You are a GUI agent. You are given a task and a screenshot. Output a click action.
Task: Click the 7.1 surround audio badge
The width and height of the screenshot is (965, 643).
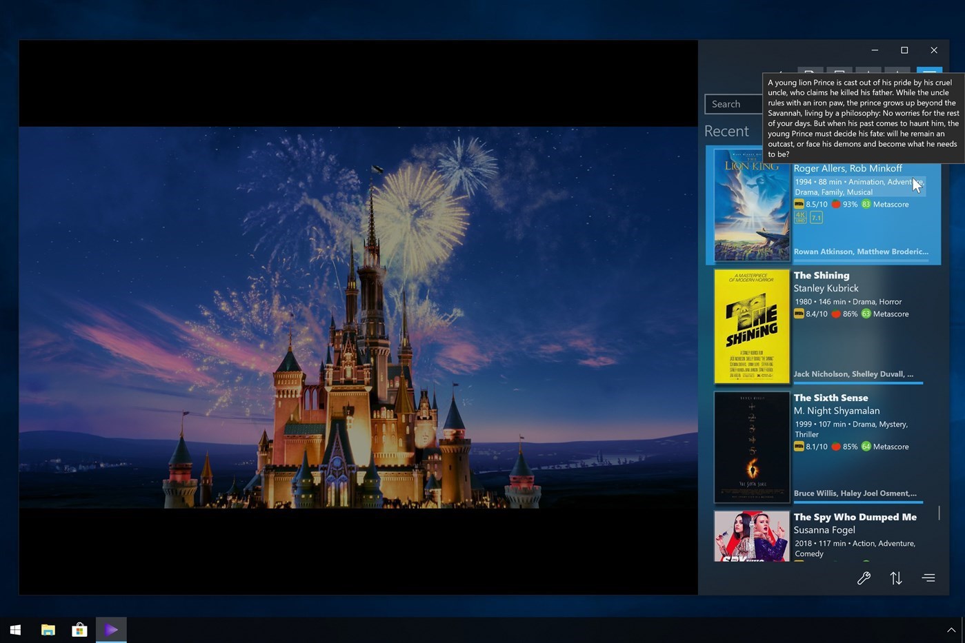tap(817, 217)
